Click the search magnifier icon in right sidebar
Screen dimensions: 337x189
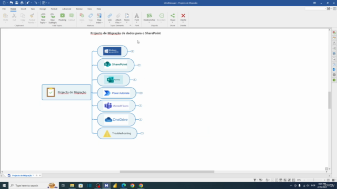point(334,59)
